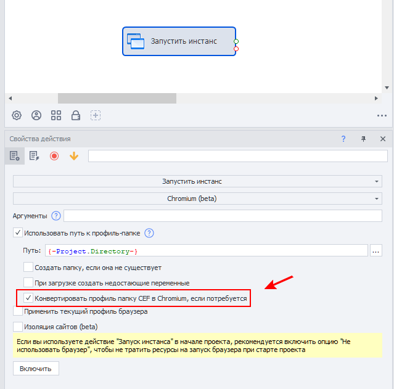
Task: Open the 'Запустить инстанс' action dropdown
Action: pos(197,181)
